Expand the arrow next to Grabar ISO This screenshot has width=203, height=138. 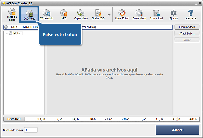[x=109, y=15]
